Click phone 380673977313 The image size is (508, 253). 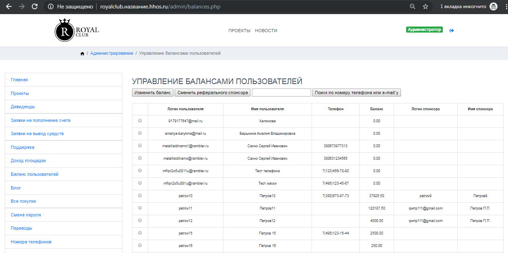[336, 146]
